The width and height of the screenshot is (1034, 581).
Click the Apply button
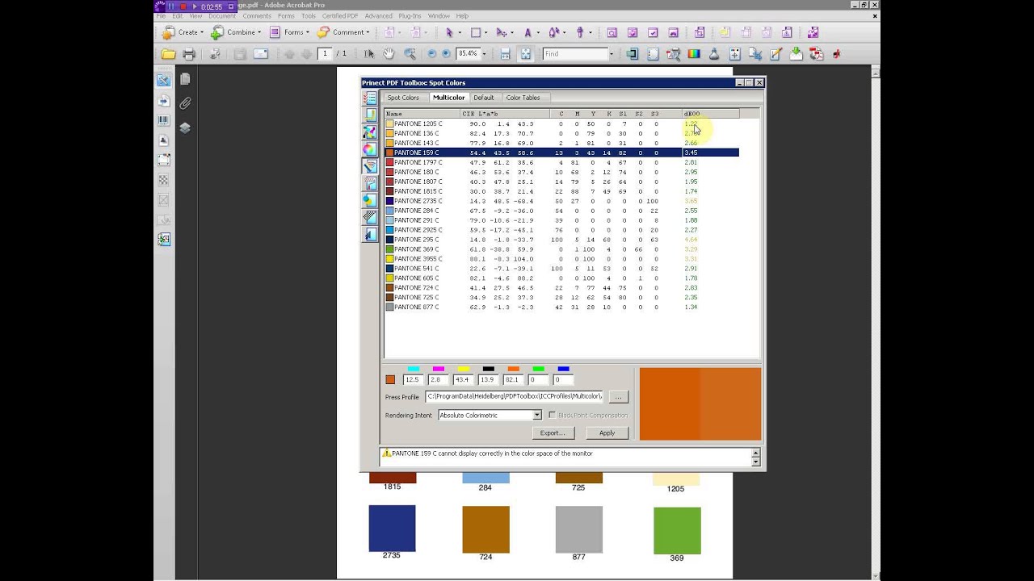click(607, 433)
